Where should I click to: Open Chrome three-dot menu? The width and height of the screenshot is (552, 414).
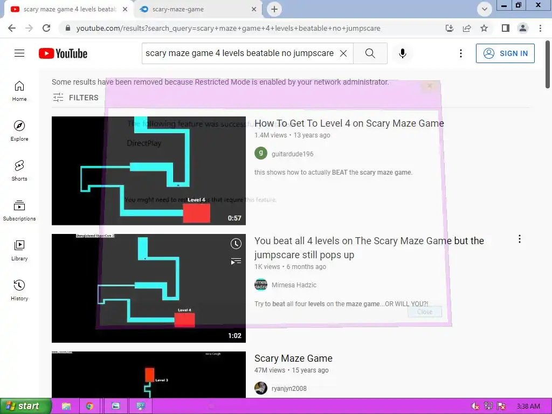tap(540, 28)
